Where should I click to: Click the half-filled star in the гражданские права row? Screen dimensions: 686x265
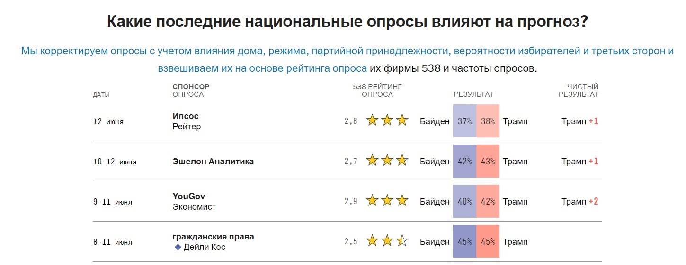pos(402,241)
